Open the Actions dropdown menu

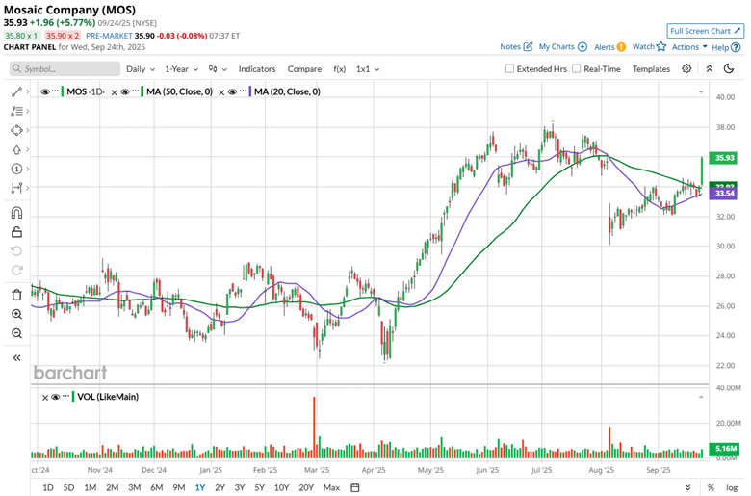coord(689,47)
